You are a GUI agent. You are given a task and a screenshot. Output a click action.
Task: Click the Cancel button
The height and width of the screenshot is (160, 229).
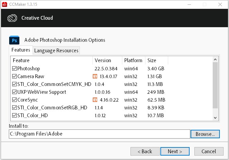pyautogui.click(x=209, y=152)
